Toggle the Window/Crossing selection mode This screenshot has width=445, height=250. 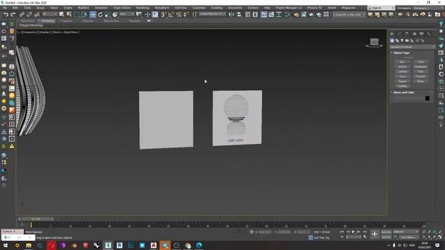click(x=84, y=15)
